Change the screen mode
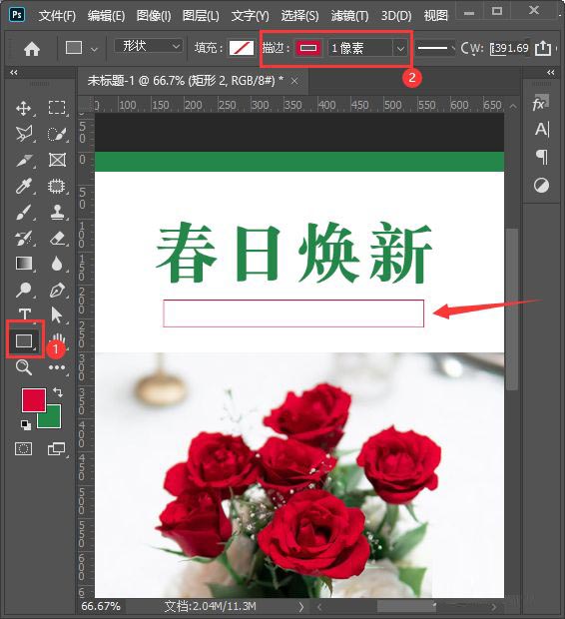565x619 pixels. point(57,449)
